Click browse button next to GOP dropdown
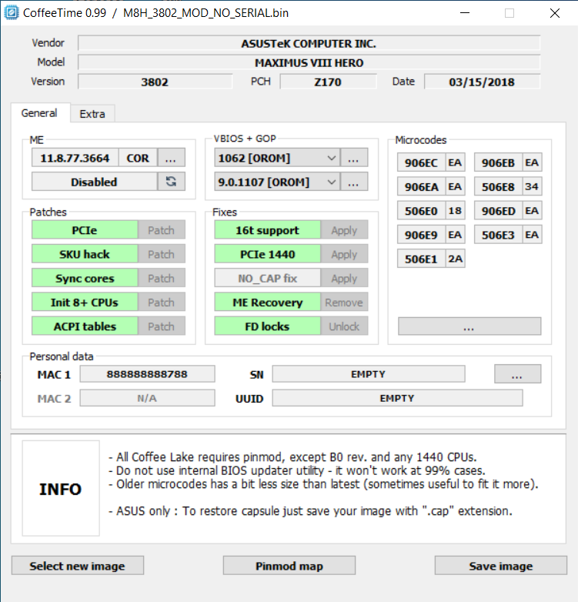The image size is (578, 602). pos(353,182)
